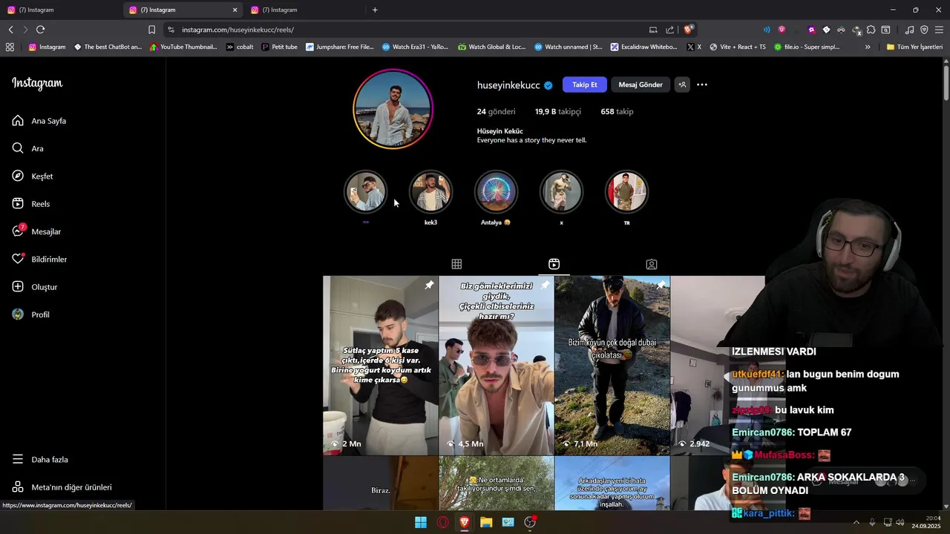The height and width of the screenshot is (534, 950).
Task: Open the apps grid icon in the bookmarks bar
Action: (10, 47)
